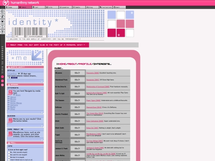Open the Other interests link
Image resolution: width=215 pixels, height=161 pixels.
click(13, 109)
